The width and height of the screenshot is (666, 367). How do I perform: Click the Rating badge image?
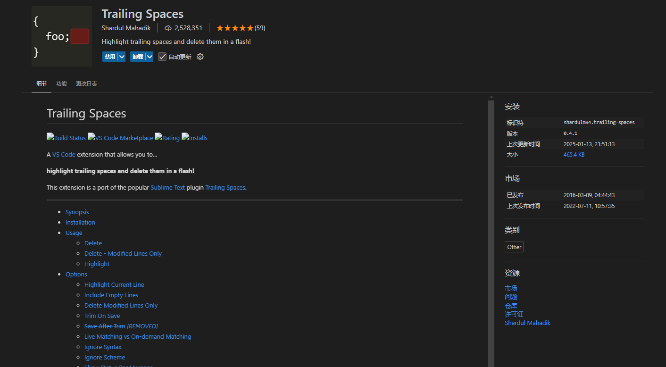(x=167, y=138)
